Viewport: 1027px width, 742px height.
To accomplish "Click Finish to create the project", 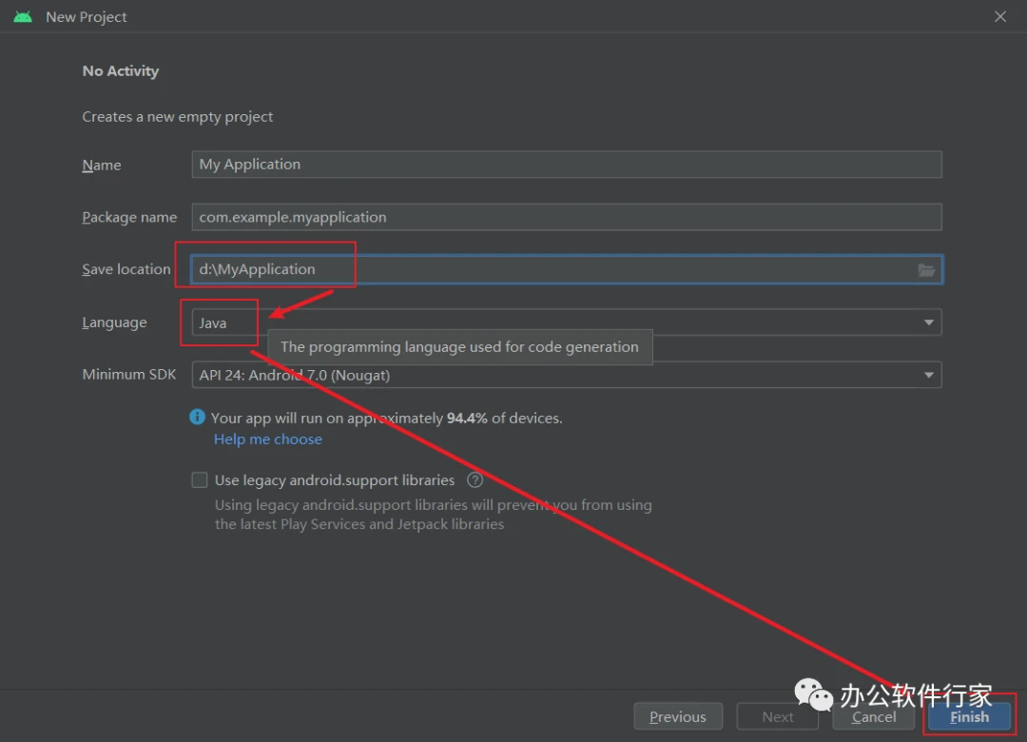I will pyautogui.click(x=969, y=717).
